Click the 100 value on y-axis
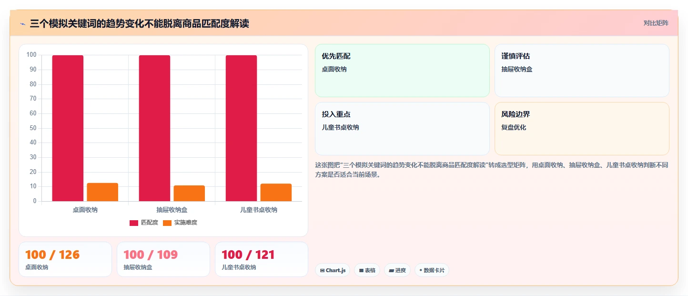The image size is (688, 296). (31, 55)
